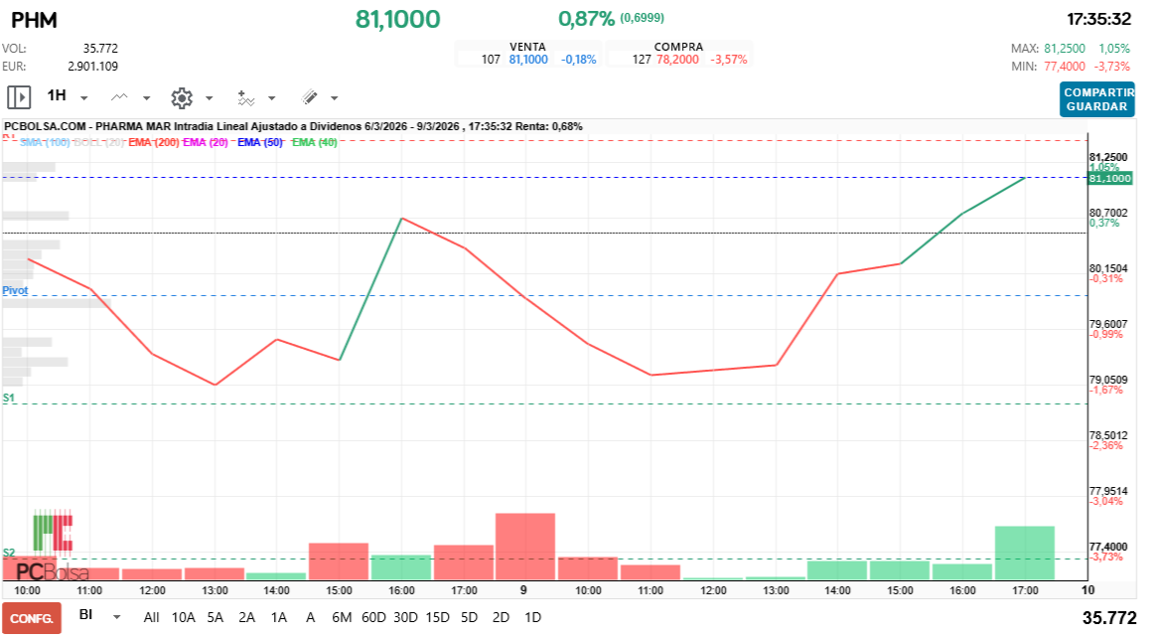Screen dimensions: 1150x639
Task: Toggle the EMA (40) indicator
Action: click(x=315, y=143)
